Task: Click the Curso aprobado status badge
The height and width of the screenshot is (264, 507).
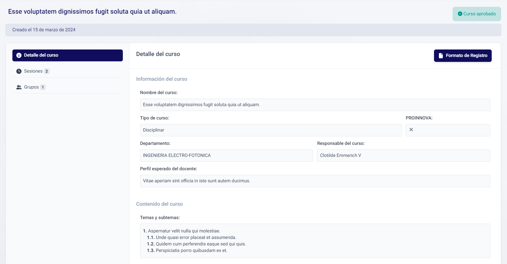Action: point(477,14)
